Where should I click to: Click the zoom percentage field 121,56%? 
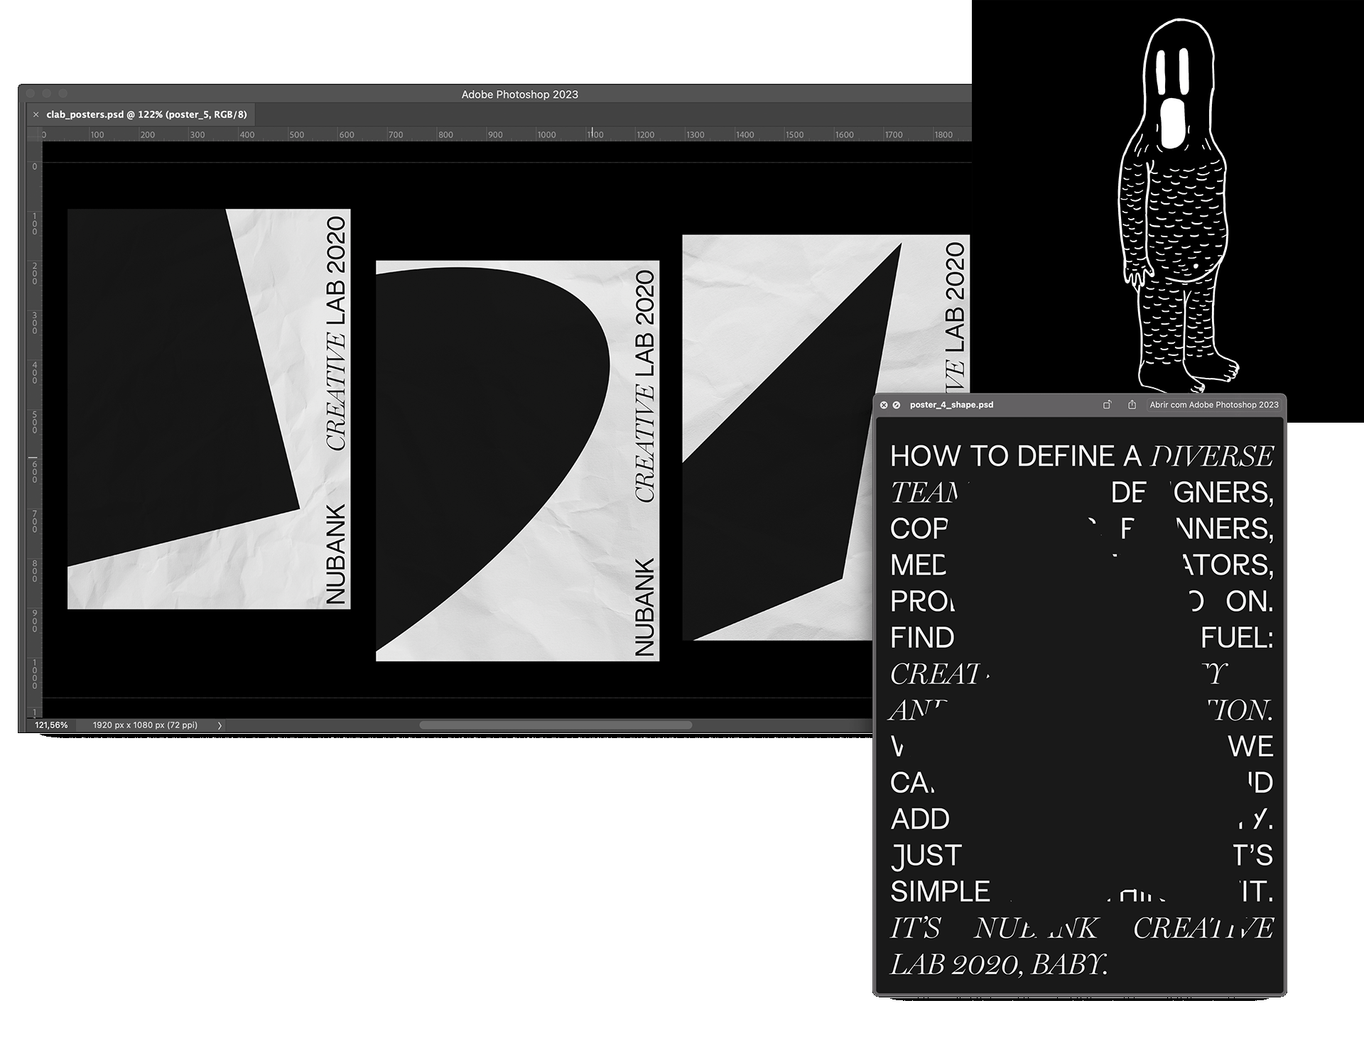(x=51, y=725)
